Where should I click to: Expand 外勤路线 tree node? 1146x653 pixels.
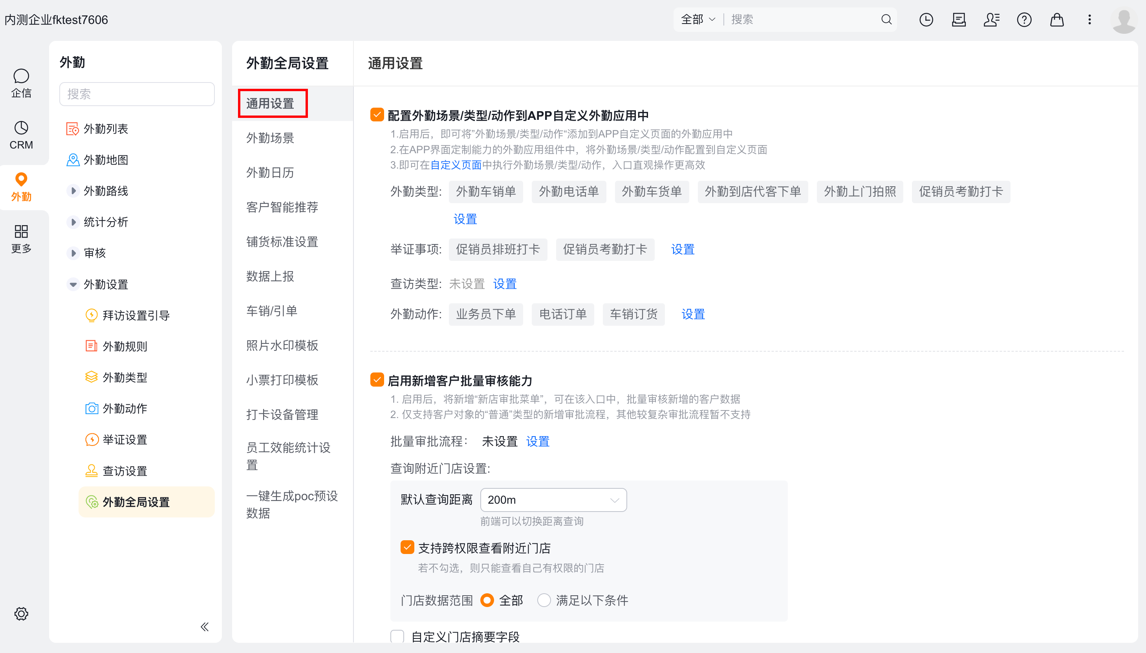click(x=73, y=191)
